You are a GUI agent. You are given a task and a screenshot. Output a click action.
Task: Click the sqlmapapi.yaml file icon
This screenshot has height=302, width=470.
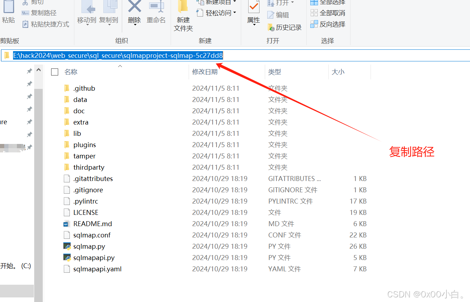(x=67, y=269)
